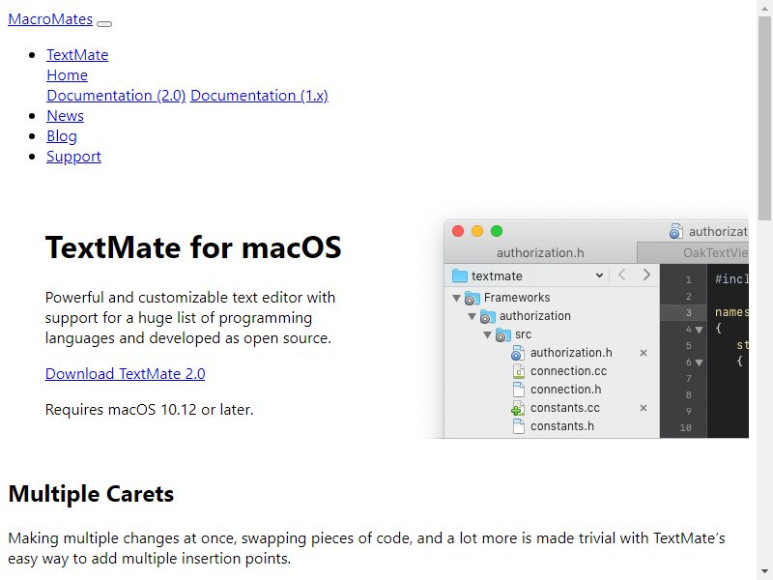Viewport: 773px width, 580px height.
Task: Open the TextMate menu link
Action: coord(77,55)
